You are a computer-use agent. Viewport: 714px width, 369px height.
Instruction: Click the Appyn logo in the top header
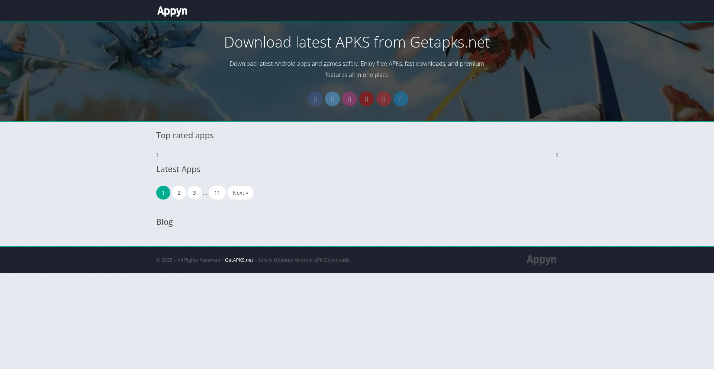(x=172, y=11)
